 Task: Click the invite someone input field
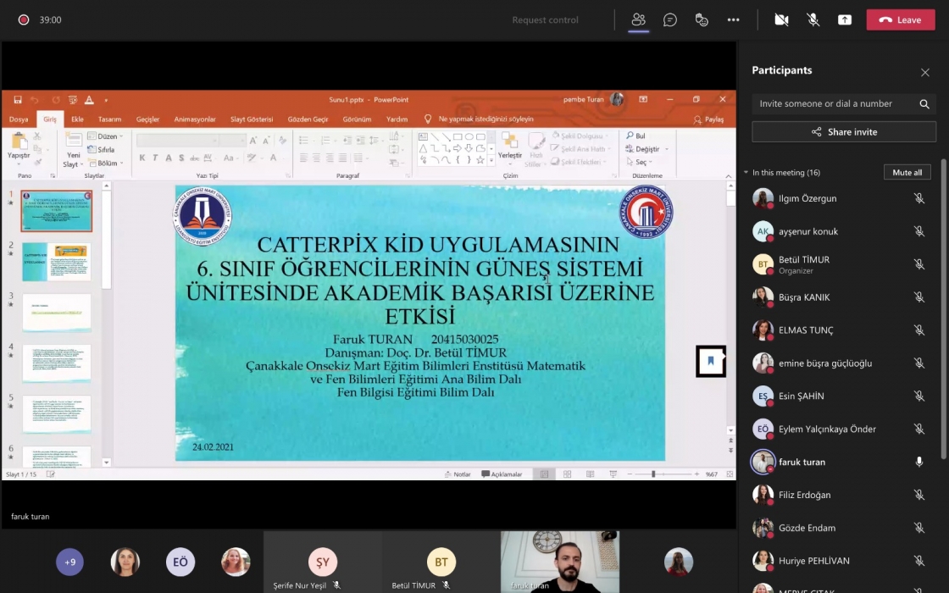pyautogui.click(x=835, y=104)
